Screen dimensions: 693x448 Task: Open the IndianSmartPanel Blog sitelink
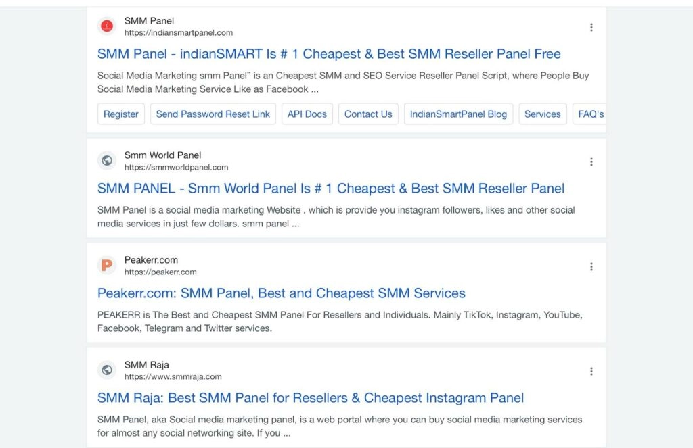click(458, 114)
